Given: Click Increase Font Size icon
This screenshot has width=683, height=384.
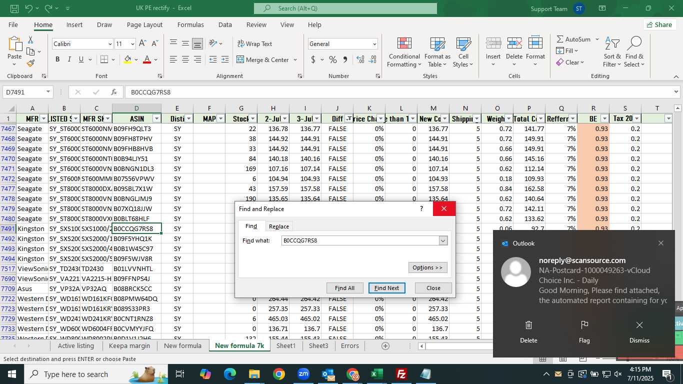Looking at the screenshot, I should [142, 43].
